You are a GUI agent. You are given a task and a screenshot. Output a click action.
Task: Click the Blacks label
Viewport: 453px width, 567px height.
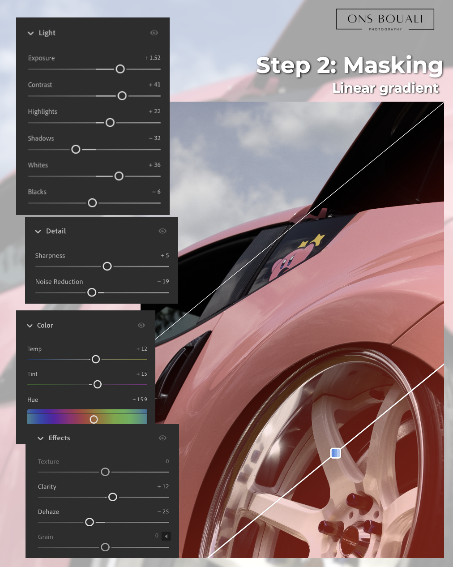pos(37,192)
